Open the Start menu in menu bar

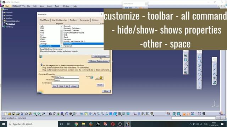click(7, 6)
